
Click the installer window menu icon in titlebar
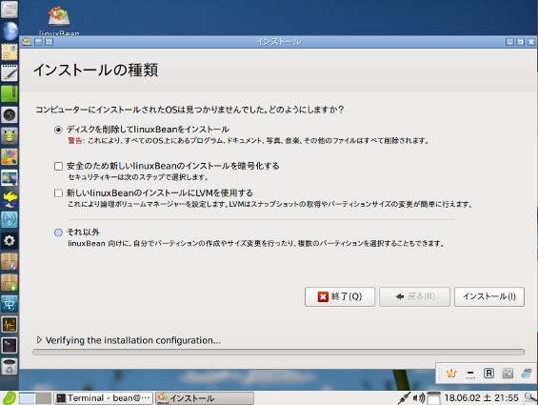point(27,42)
